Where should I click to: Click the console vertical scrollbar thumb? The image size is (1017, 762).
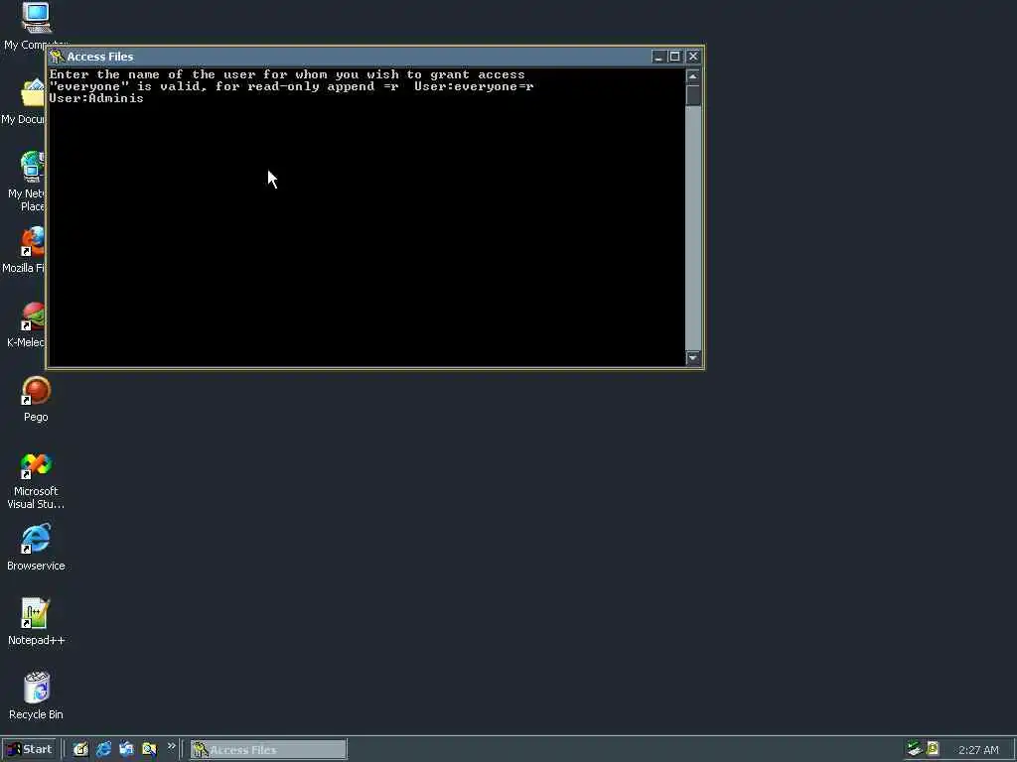(x=692, y=95)
